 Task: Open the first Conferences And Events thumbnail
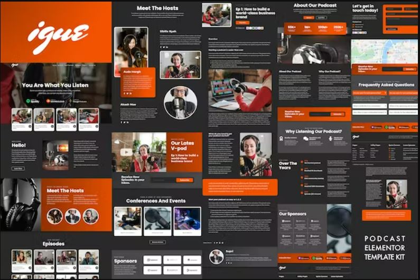[x=127, y=219]
